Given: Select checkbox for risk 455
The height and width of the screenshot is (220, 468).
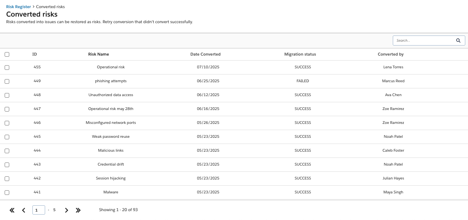Looking at the screenshot, I should point(7,68).
